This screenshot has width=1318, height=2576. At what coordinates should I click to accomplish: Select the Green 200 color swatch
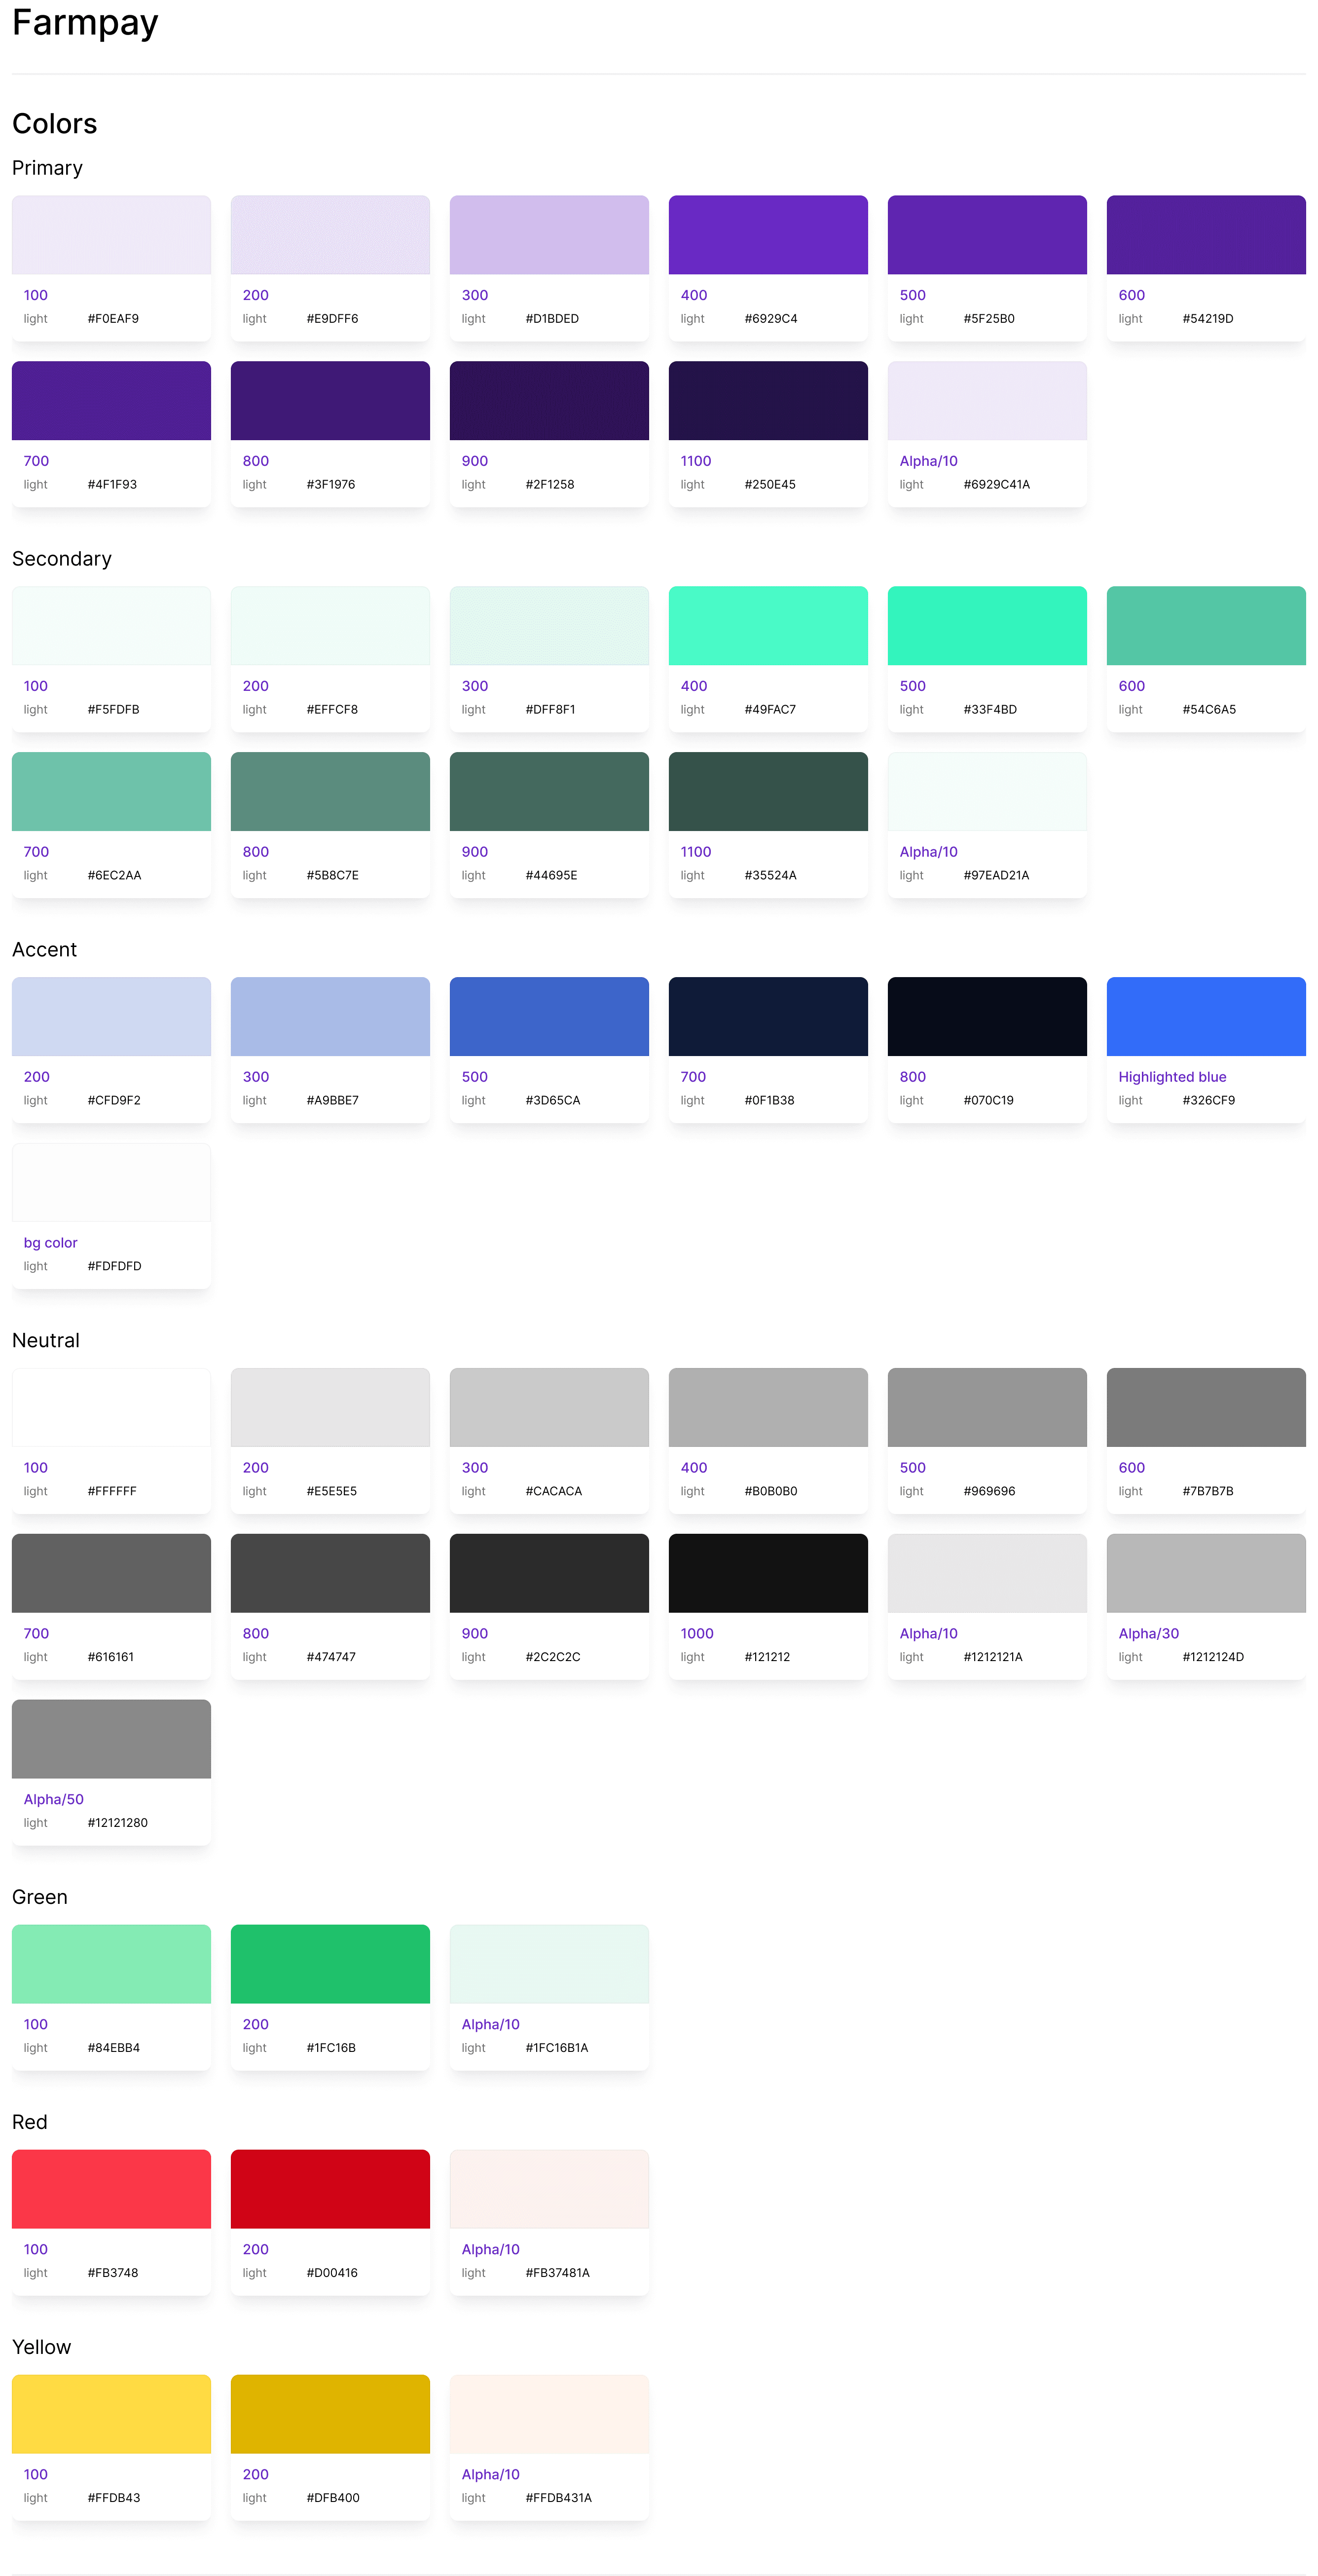coord(330,1964)
